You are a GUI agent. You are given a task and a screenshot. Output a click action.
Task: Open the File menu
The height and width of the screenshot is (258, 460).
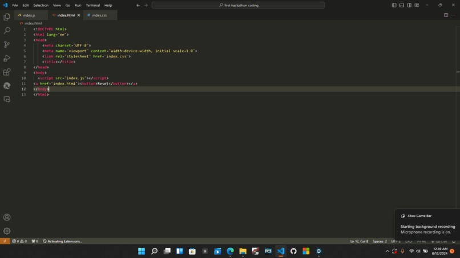click(15, 5)
